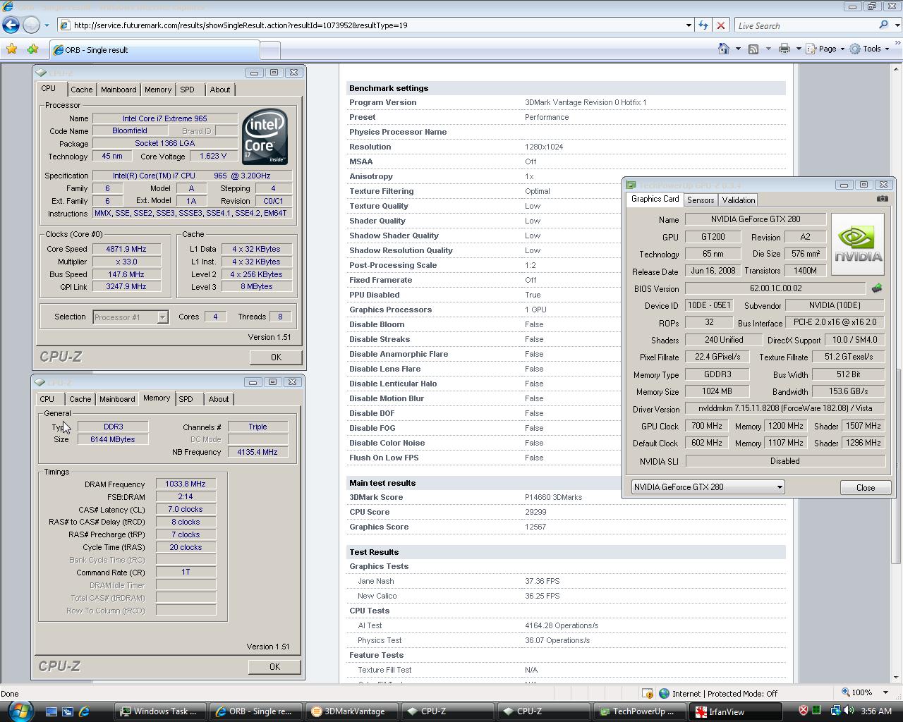The width and height of the screenshot is (903, 722).
Task: Click the GPU-Z BIOS Version field 62.00.1C.00.02
Action: click(x=775, y=288)
